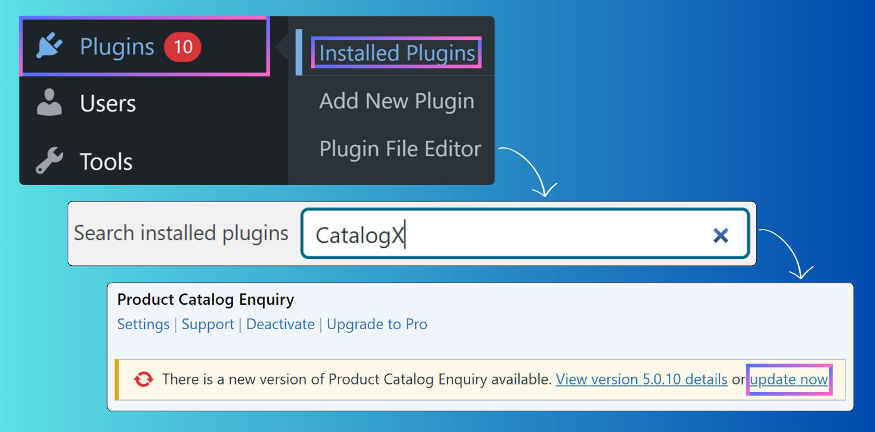Clear the plugin search with the X
The height and width of the screenshot is (432, 875).
[x=721, y=235]
